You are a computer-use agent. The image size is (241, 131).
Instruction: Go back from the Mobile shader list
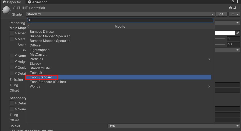pos(28,27)
